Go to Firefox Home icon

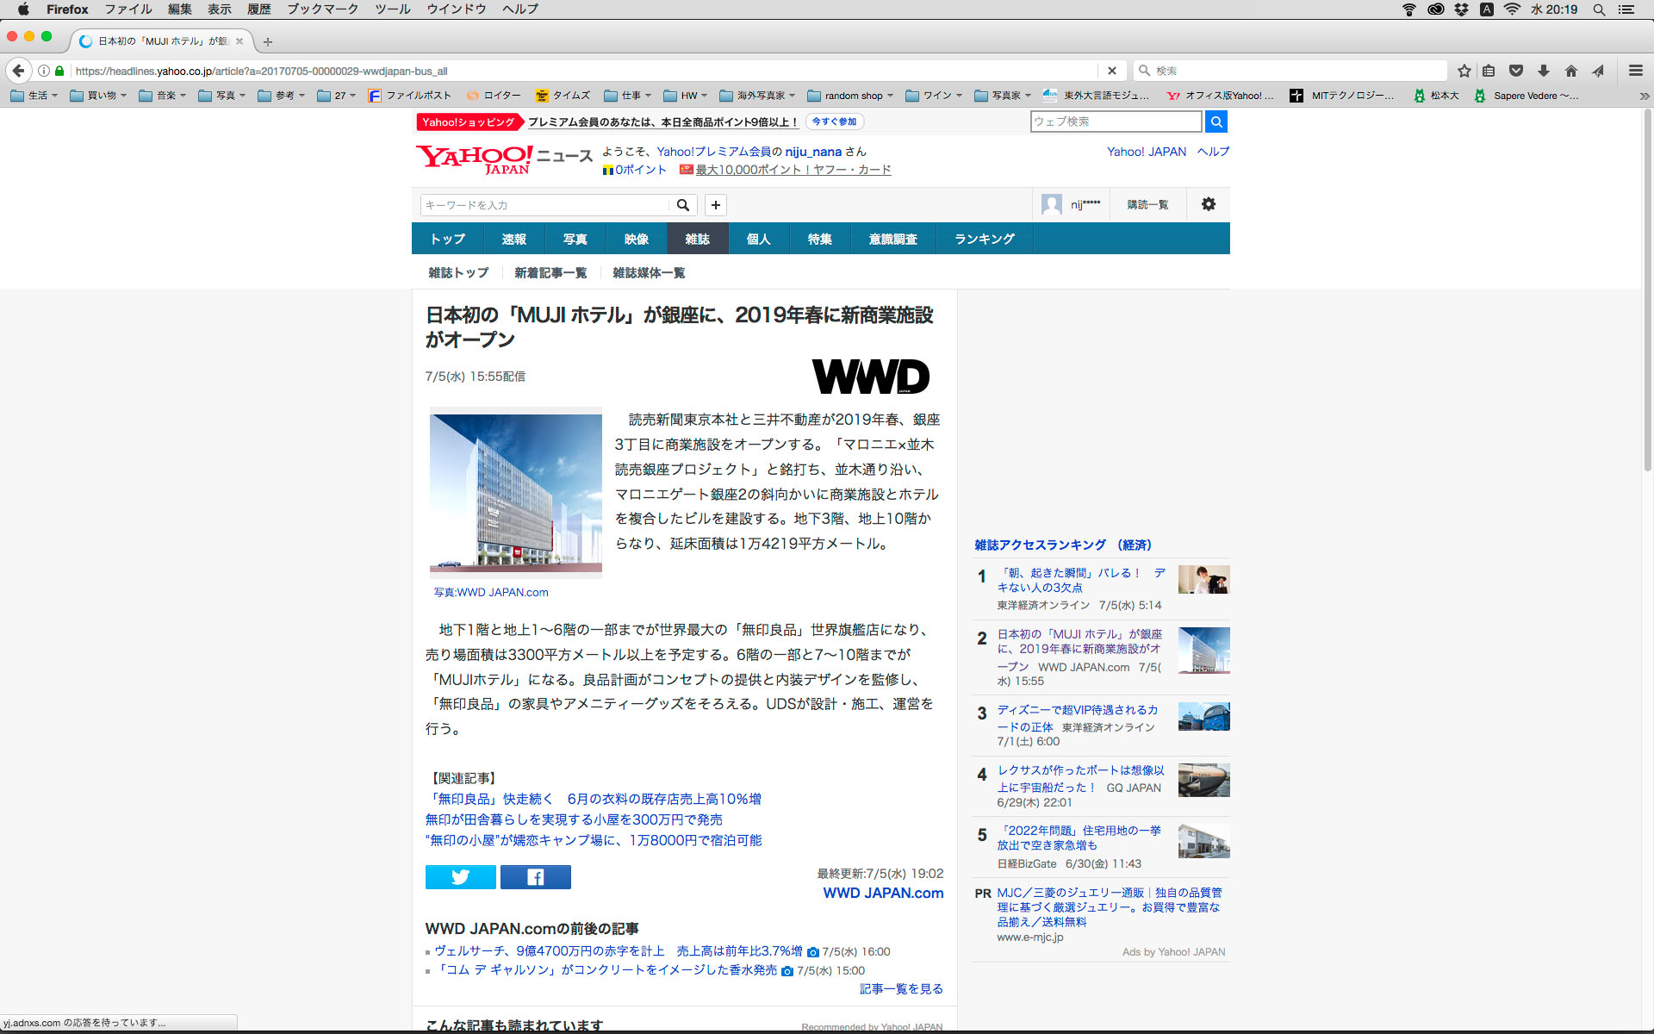click(x=1571, y=71)
